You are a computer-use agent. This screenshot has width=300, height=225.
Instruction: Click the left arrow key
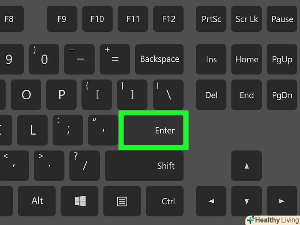(x=211, y=201)
